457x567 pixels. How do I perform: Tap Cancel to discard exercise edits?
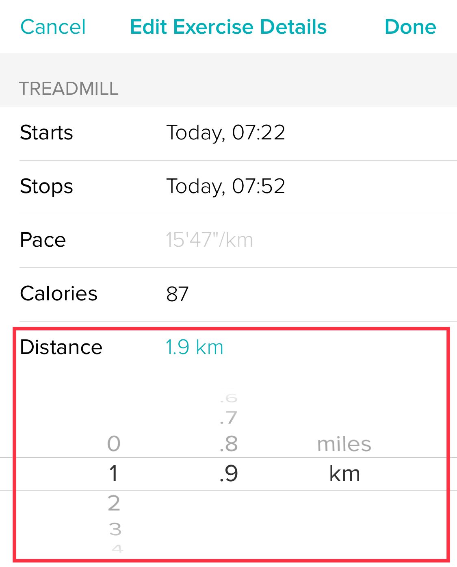(53, 27)
